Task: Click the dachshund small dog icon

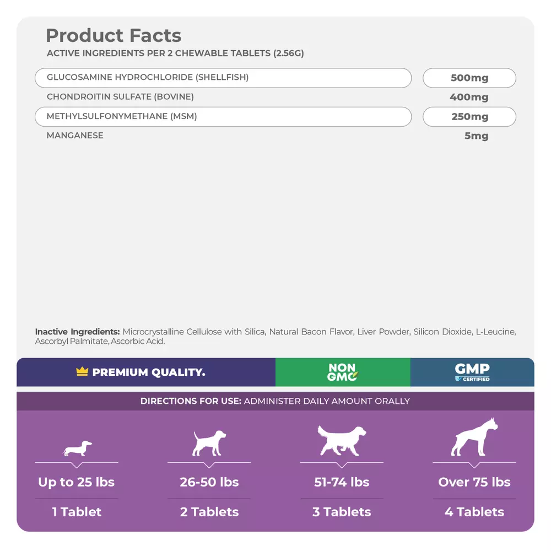Action: pyautogui.click(x=77, y=449)
